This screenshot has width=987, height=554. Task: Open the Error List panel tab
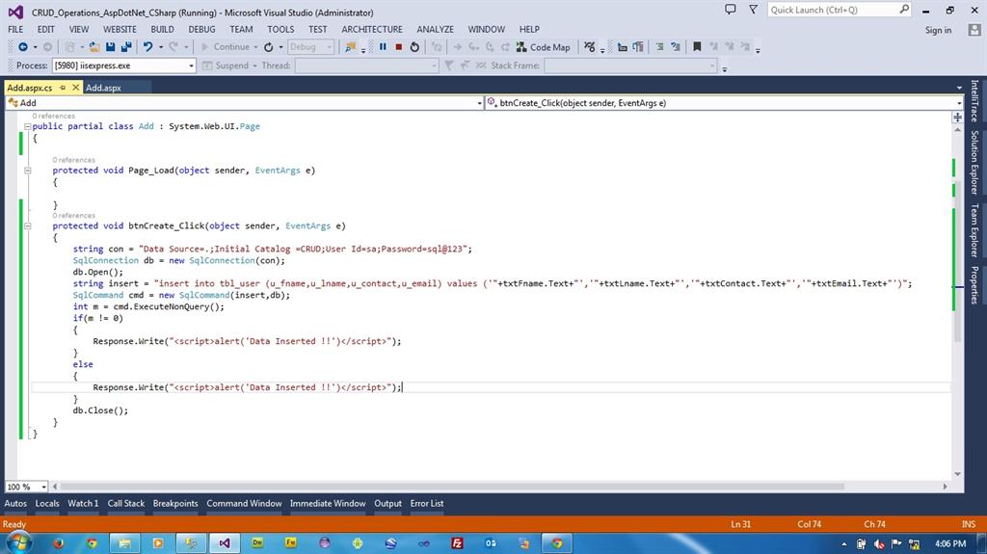tap(427, 503)
